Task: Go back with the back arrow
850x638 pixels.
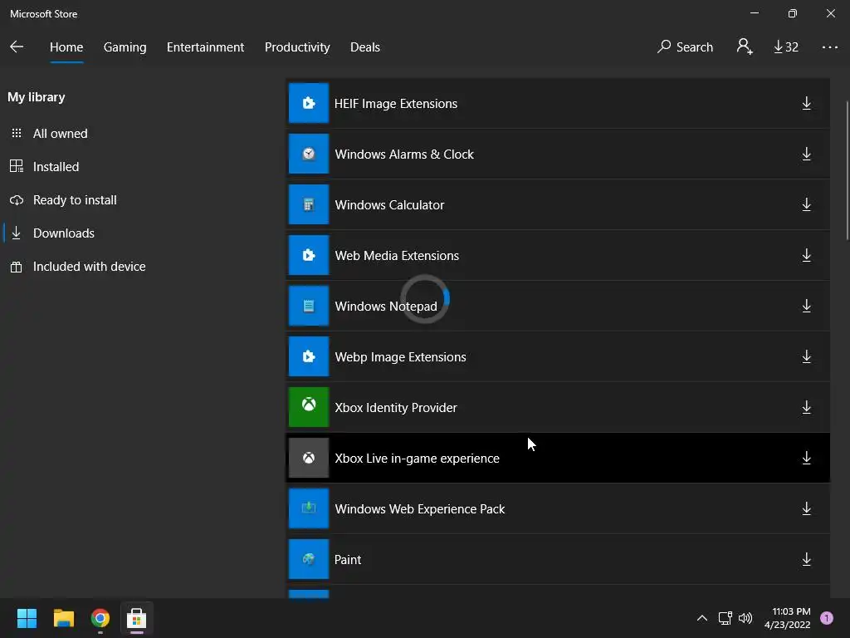Action: tap(17, 47)
